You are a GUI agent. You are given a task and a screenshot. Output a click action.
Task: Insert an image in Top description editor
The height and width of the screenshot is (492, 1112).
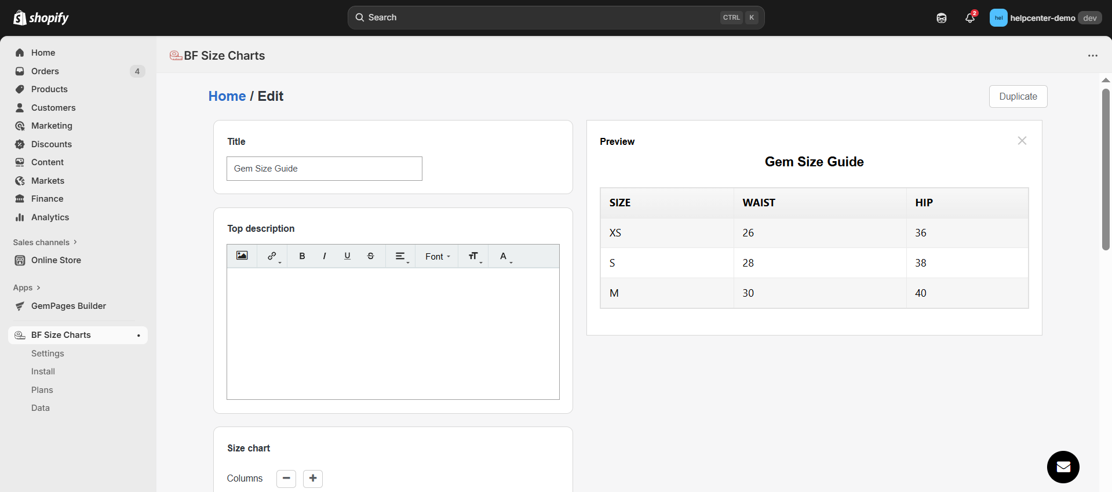pos(242,256)
